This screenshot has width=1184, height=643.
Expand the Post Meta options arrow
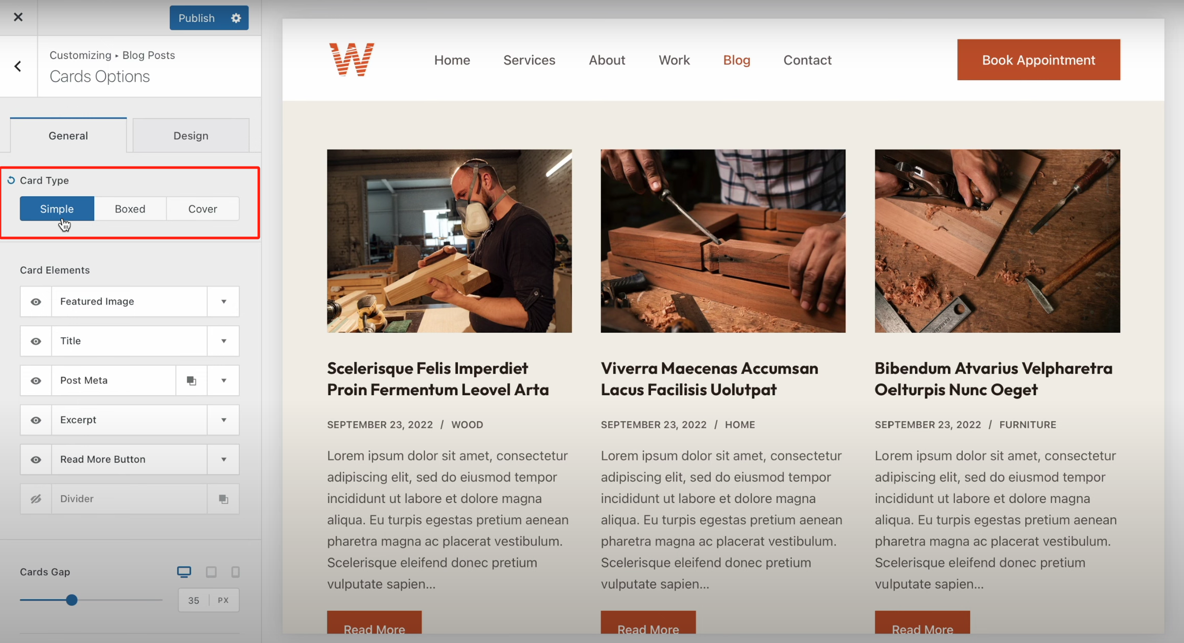pyautogui.click(x=223, y=380)
